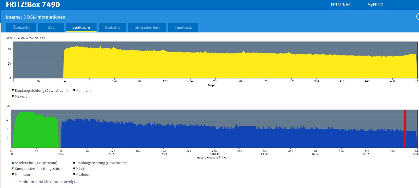Click the FRITZ!Box 7490 title
Image resolution: width=419 pixels, height=188 pixels.
[x=33, y=5]
